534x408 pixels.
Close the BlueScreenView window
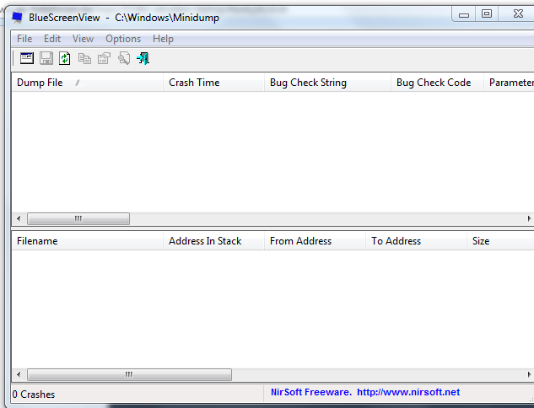coord(518,14)
